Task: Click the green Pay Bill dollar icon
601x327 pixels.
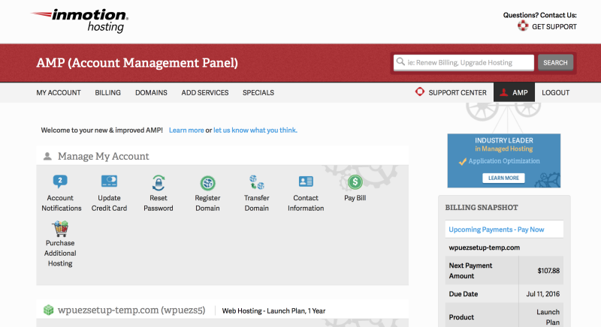Action: pyautogui.click(x=355, y=182)
